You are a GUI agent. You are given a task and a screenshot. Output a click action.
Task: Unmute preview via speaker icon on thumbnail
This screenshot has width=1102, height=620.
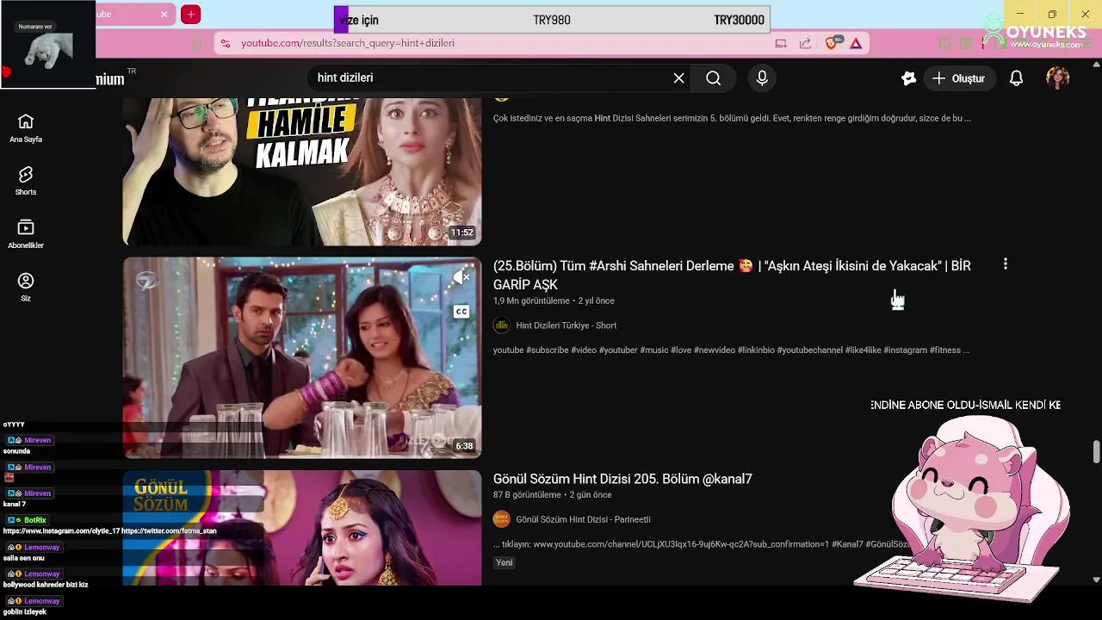coord(461,276)
